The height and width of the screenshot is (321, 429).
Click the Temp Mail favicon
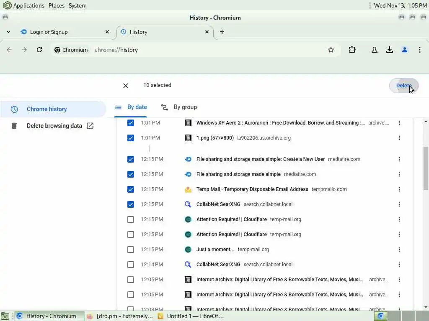[x=188, y=189]
